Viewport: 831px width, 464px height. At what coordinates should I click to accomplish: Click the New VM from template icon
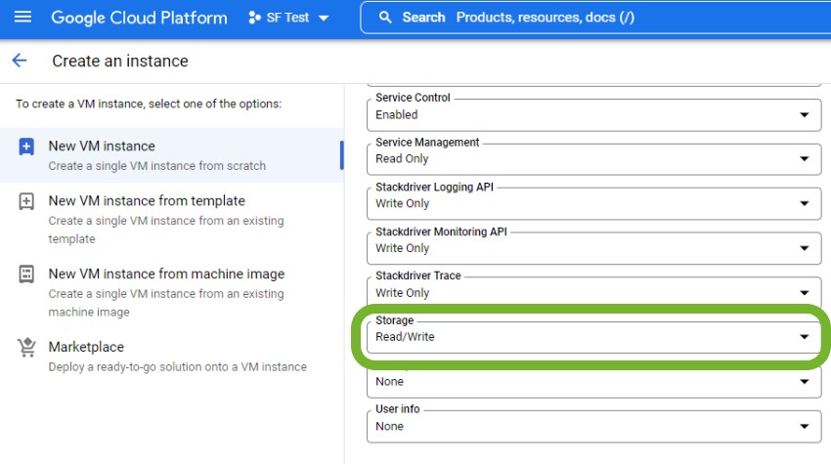tap(26, 201)
